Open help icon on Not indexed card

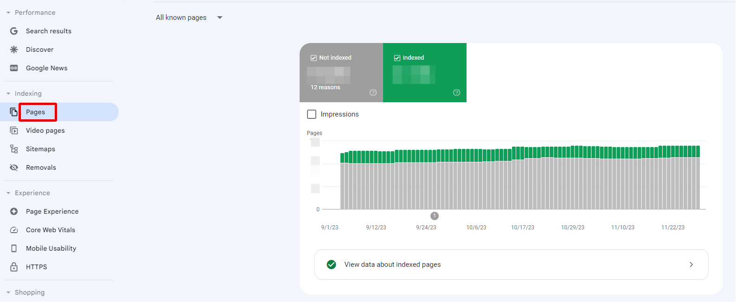tap(373, 92)
